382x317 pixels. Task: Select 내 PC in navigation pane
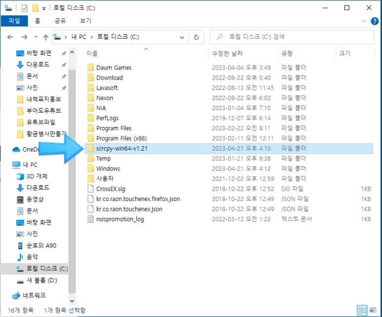pos(30,165)
